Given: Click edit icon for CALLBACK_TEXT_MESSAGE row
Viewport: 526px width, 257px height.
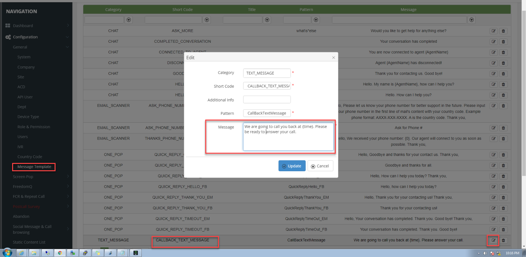Looking at the screenshot, I should click(493, 240).
